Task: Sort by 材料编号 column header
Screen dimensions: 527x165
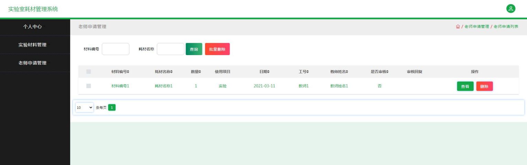Action: (120, 72)
